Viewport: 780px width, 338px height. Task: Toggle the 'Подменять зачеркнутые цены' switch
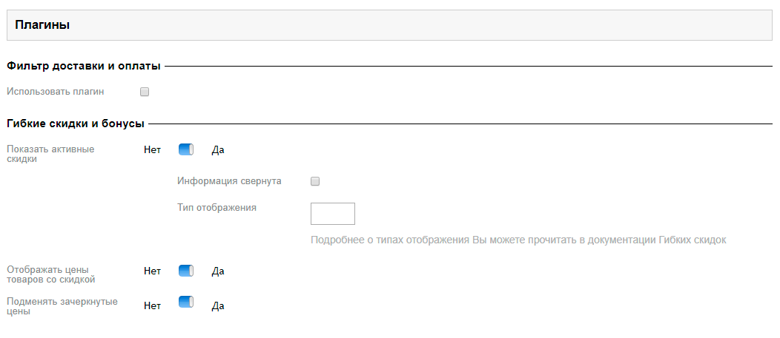click(186, 302)
